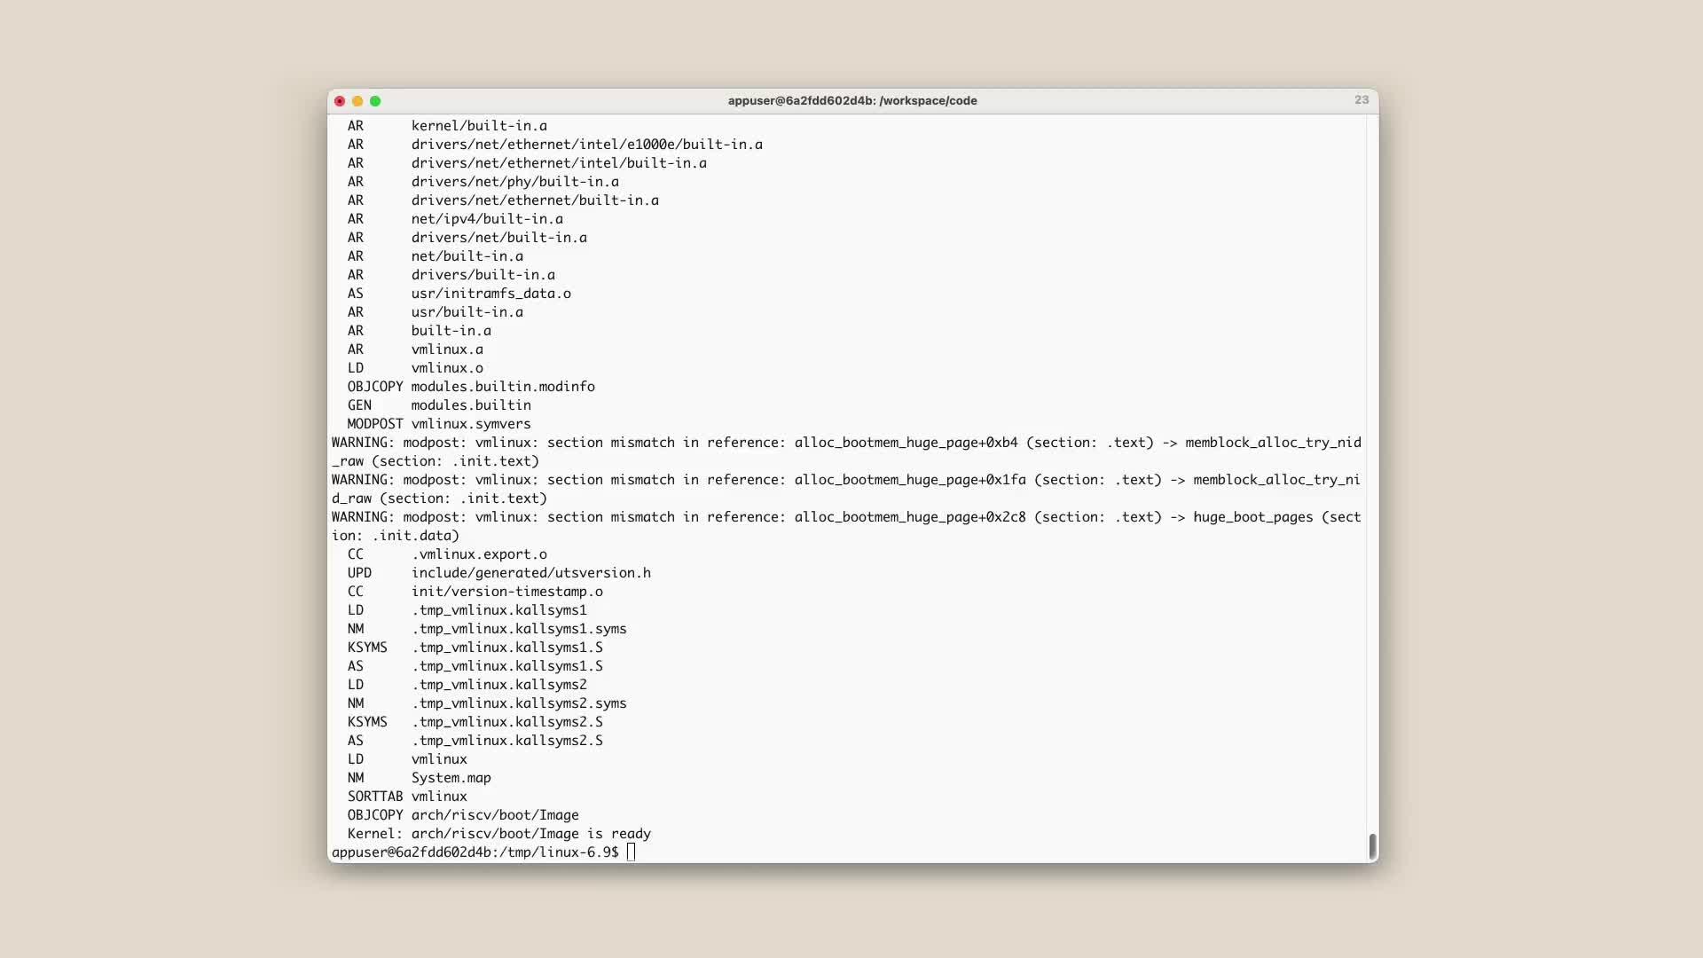
Task: Click the cursor block at the shell prompt
Action: click(x=631, y=852)
